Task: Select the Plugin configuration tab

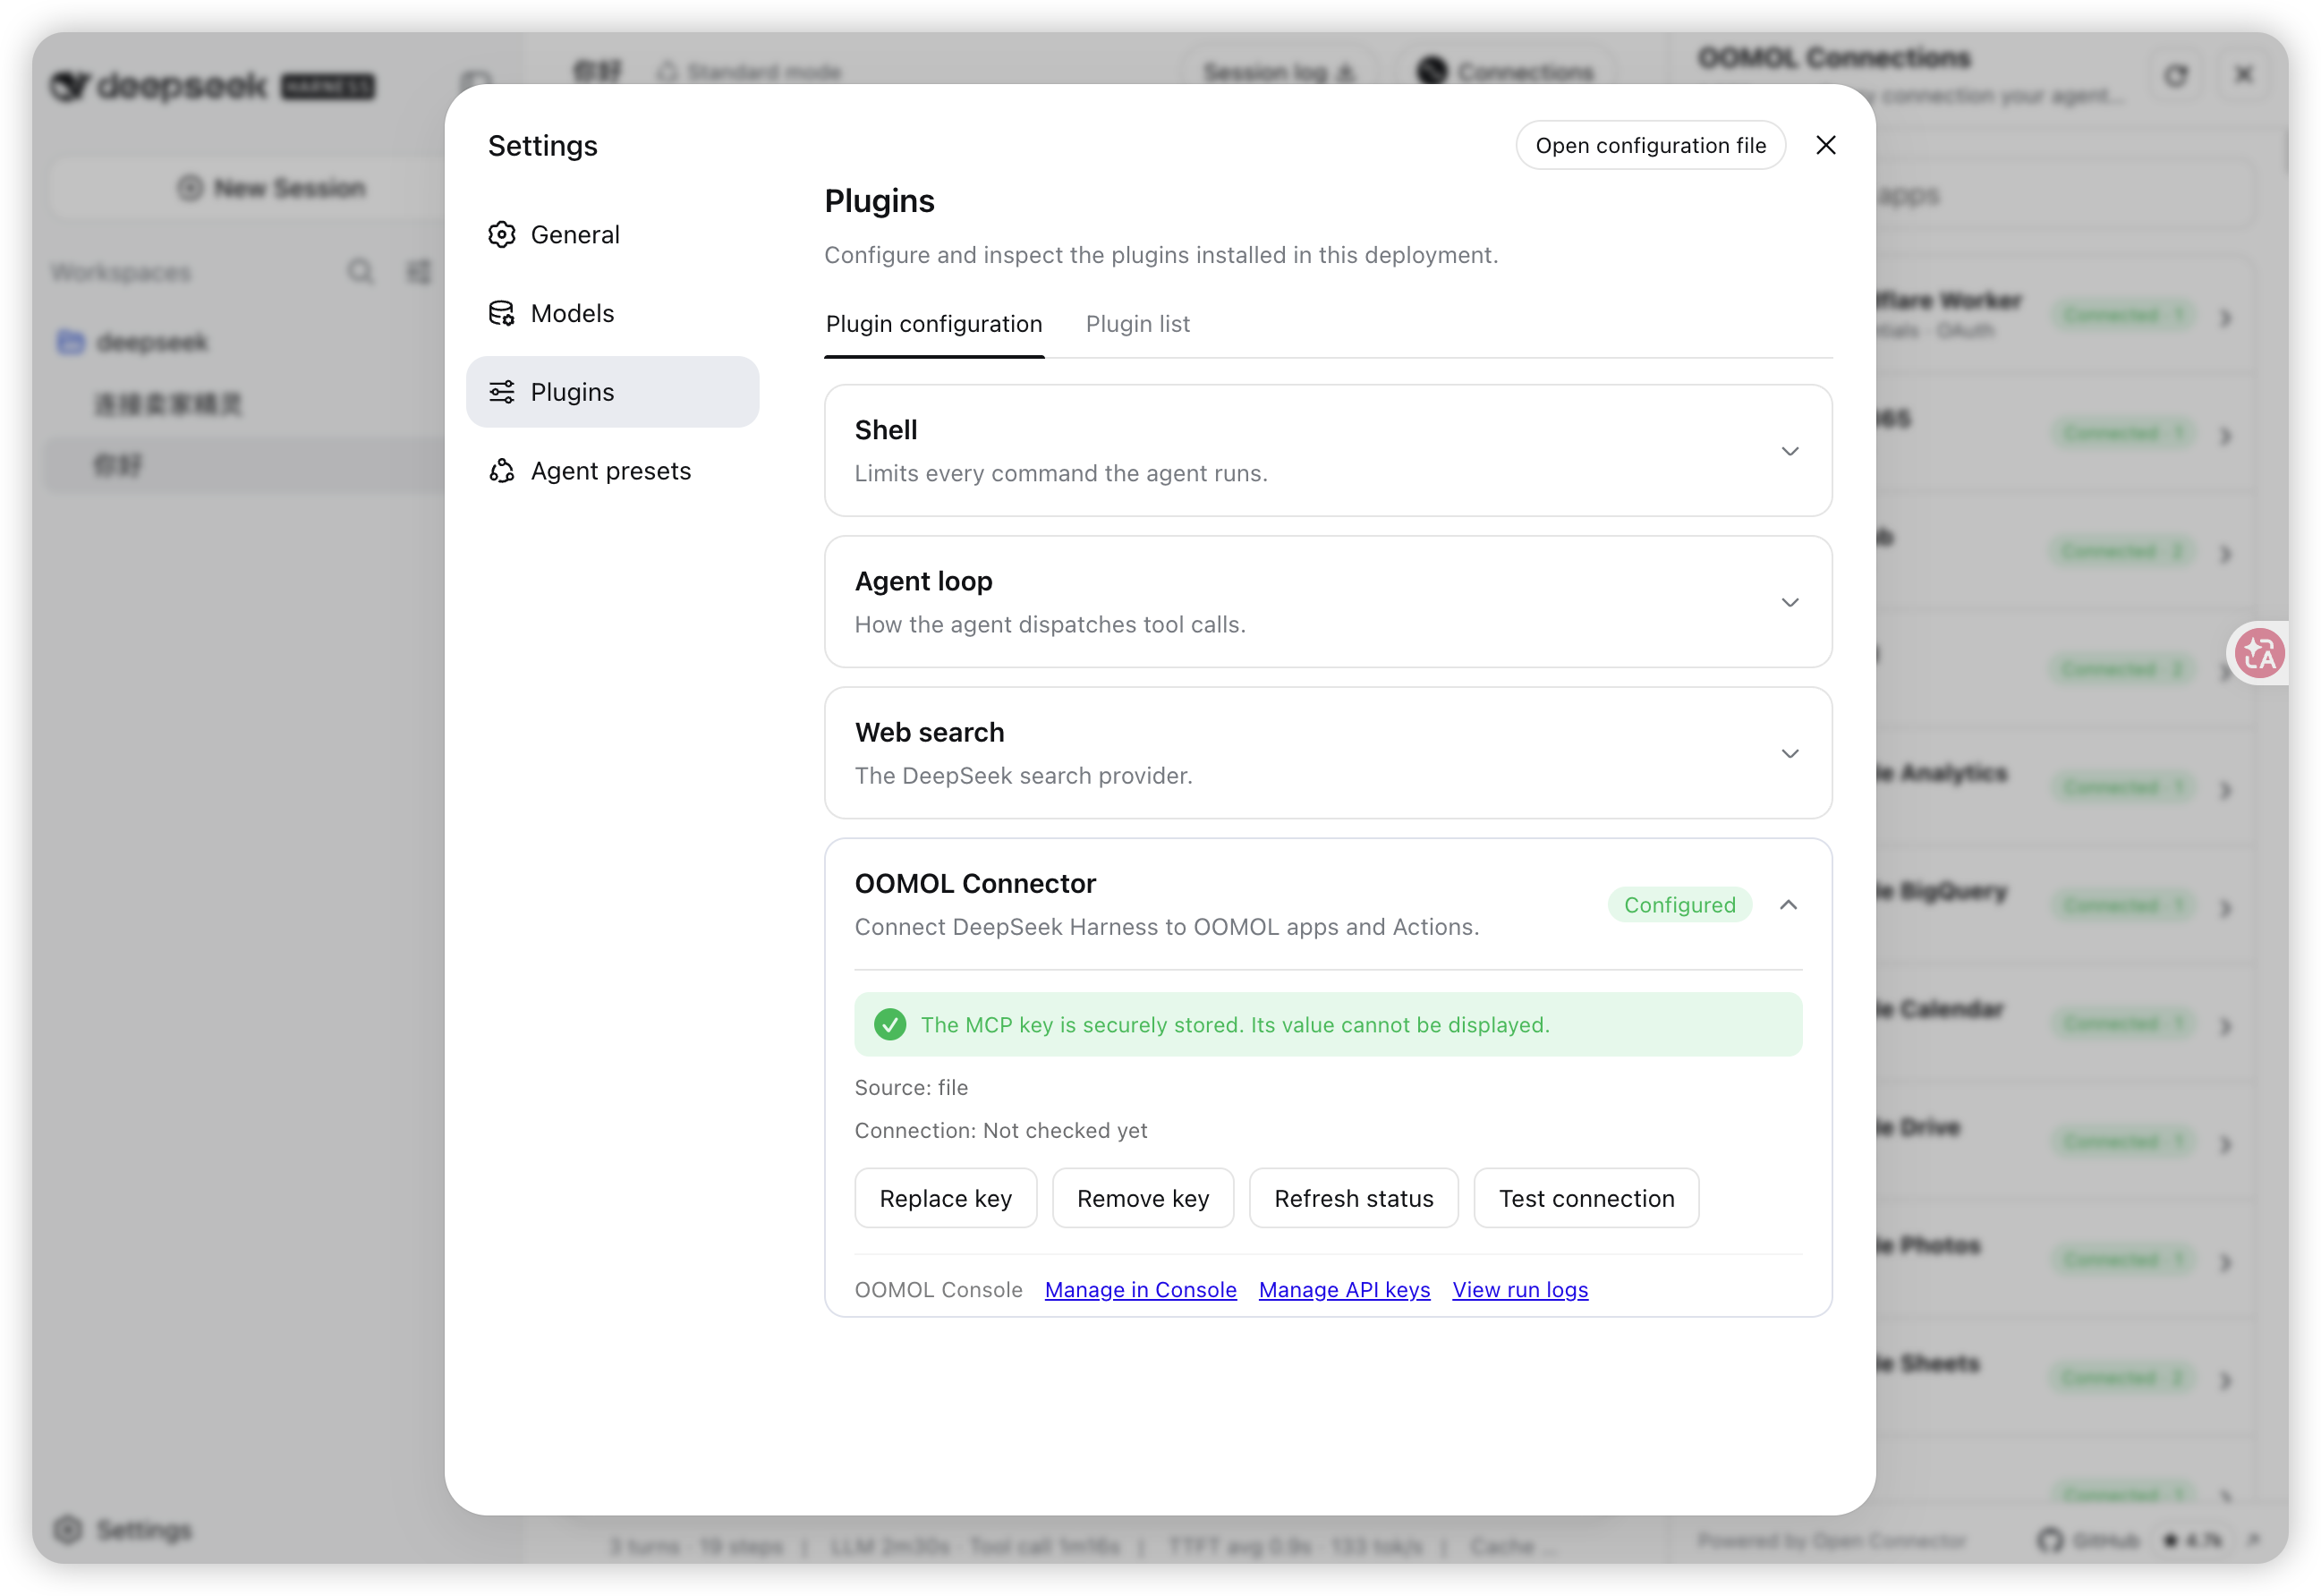Action: (x=933, y=324)
